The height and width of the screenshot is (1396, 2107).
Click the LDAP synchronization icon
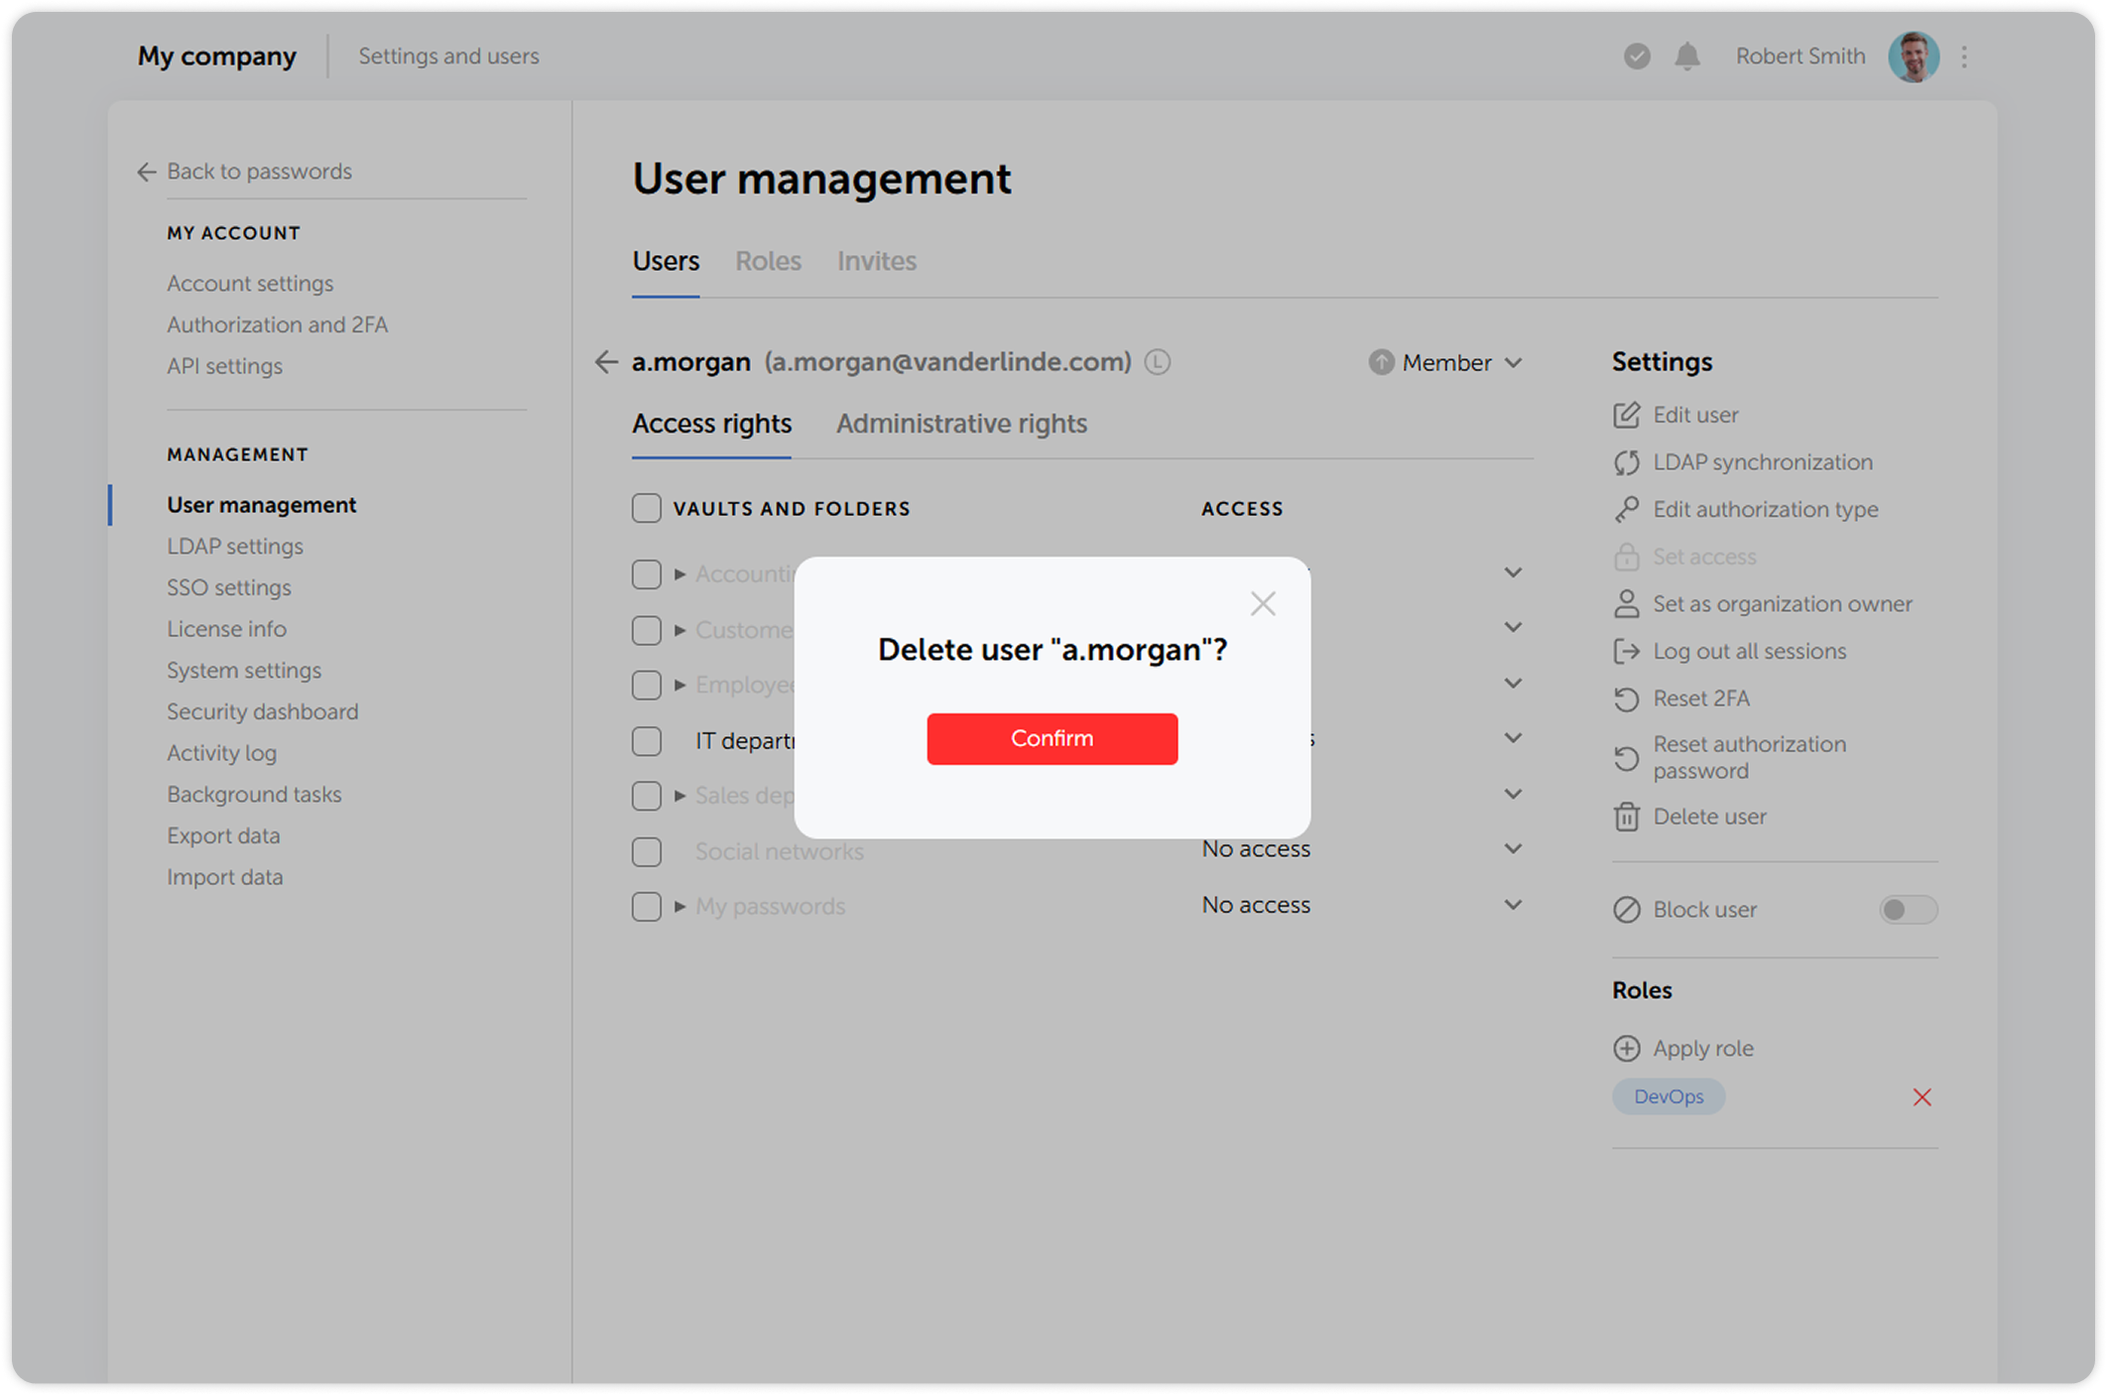tap(1626, 462)
